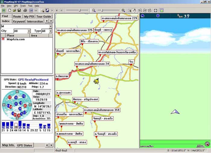Click the Place column header
This screenshot has height=153, width=211.
(x=10, y=36)
